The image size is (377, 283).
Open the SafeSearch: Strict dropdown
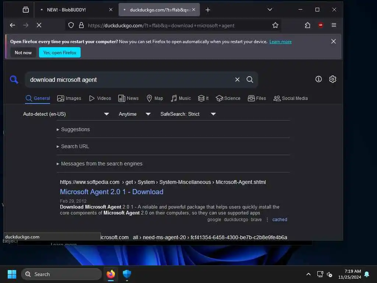pos(188,114)
